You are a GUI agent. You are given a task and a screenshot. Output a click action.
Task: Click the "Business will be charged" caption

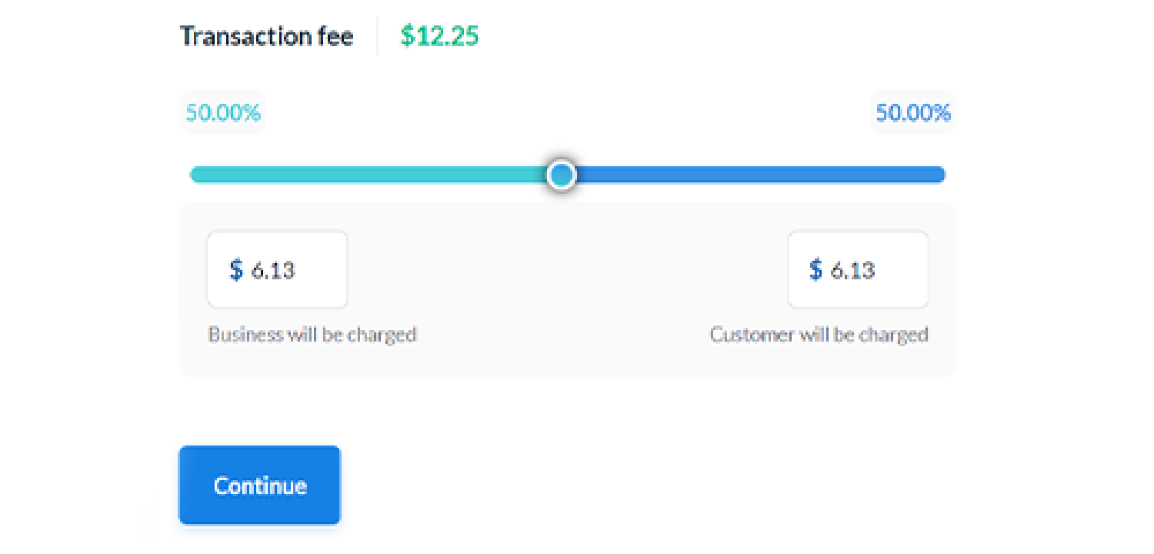312,335
